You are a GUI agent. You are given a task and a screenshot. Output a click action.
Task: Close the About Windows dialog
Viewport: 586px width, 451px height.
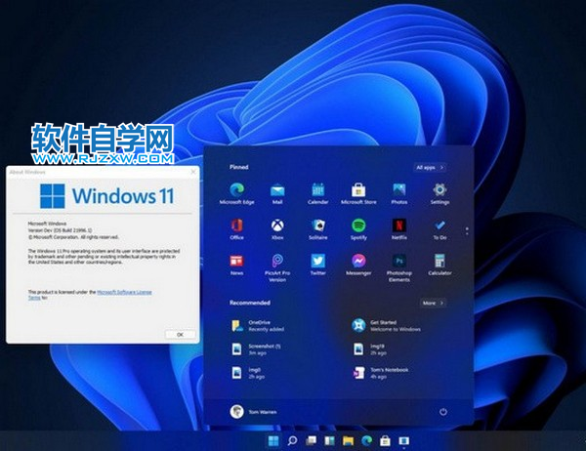[x=193, y=172]
